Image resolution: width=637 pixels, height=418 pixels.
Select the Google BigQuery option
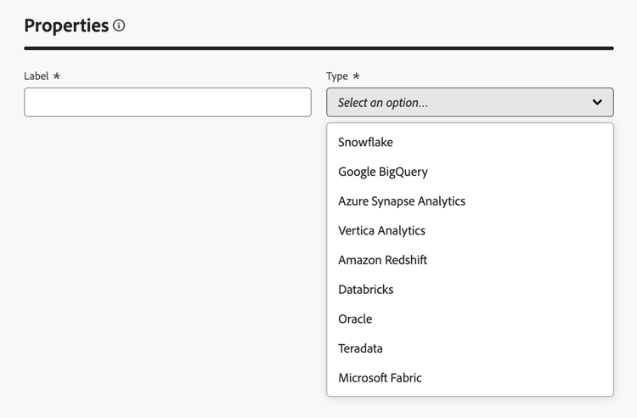383,172
